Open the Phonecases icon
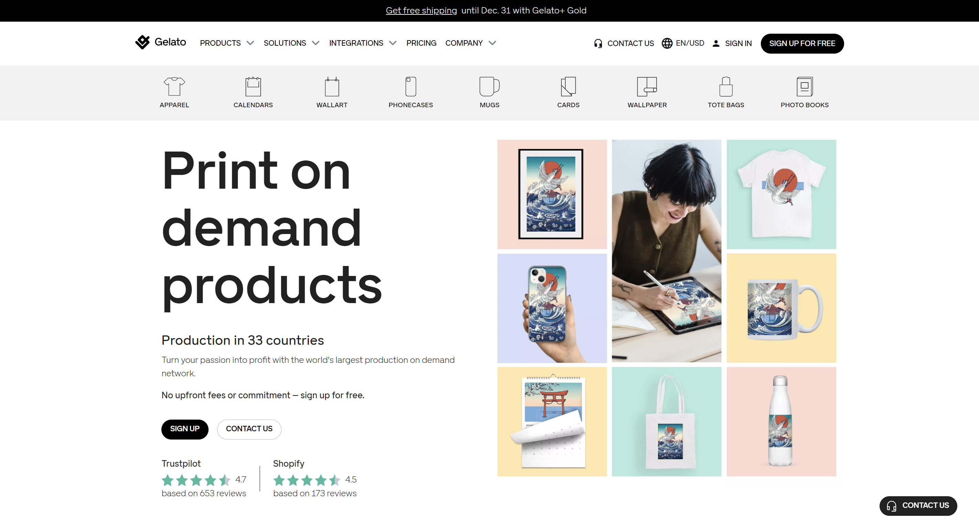The image size is (979, 522). click(x=411, y=86)
